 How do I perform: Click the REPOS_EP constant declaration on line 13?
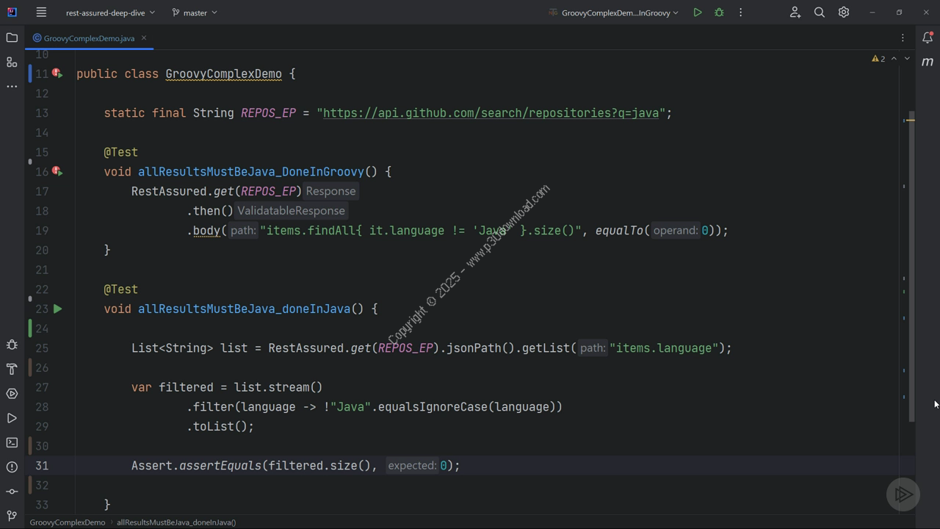click(x=268, y=113)
